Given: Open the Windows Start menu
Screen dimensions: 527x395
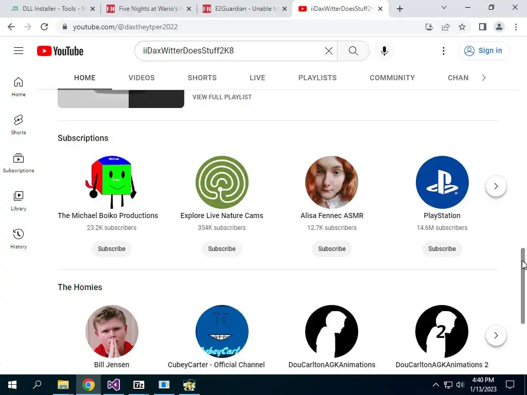Looking at the screenshot, I should (x=12, y=385).
